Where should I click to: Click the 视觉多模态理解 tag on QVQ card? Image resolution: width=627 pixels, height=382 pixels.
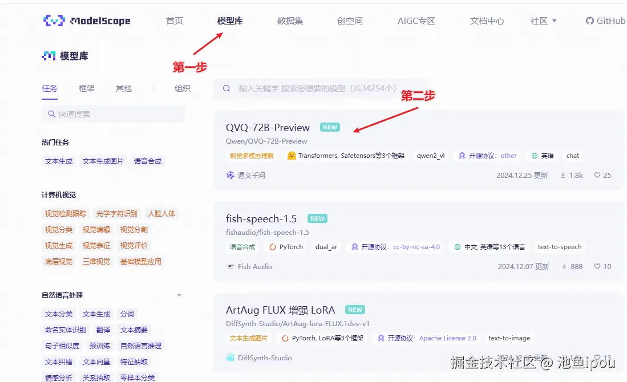tap(252, 156)
